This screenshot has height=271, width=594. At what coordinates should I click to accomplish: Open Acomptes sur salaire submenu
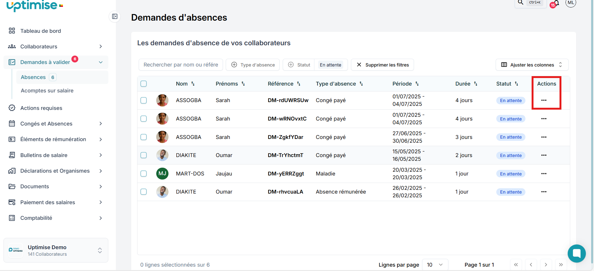47,91
